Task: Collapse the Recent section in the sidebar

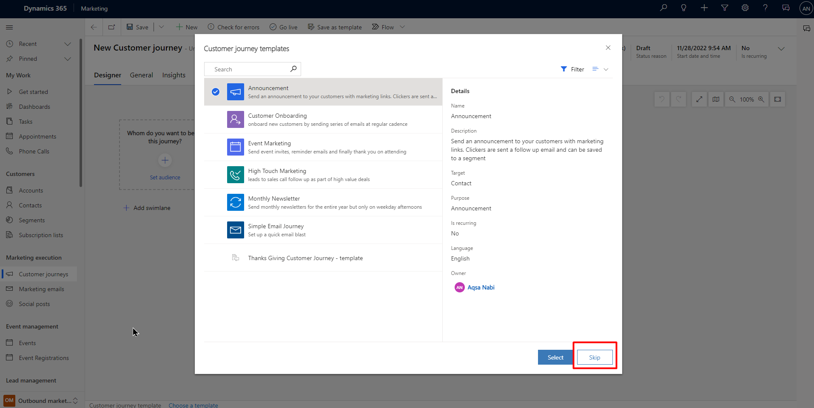Action: [x=68, y=43]
